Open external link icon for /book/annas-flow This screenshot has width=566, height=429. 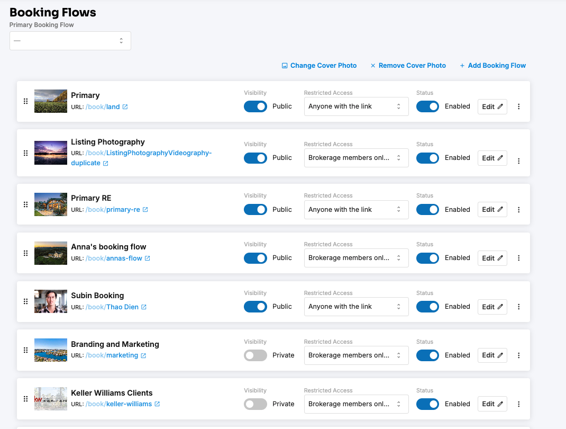tap(147, 258)
